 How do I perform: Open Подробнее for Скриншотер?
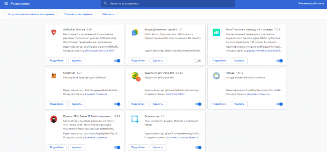[138, 148]
